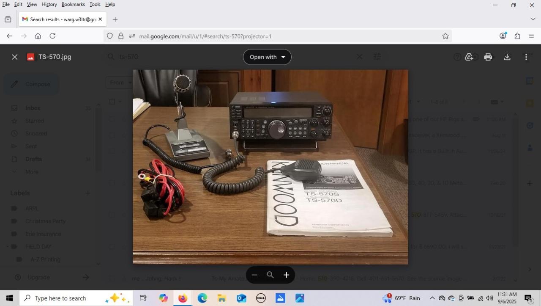Zoom in on the image
Screen dimensions: 541x306
pyautogui.click(x=286, y=275)
